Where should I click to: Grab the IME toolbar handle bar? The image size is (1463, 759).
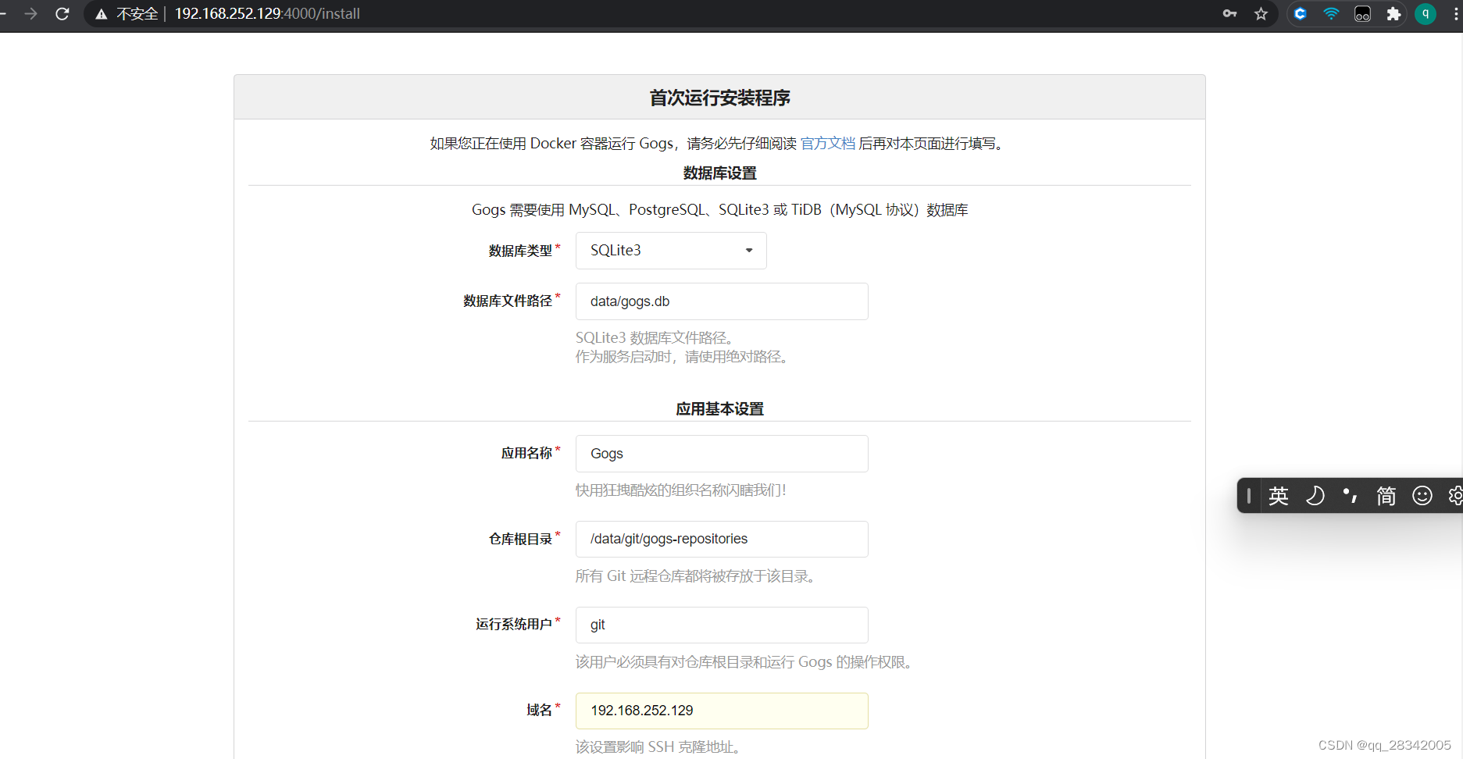pyautogui.click(x=1249, y=496)
